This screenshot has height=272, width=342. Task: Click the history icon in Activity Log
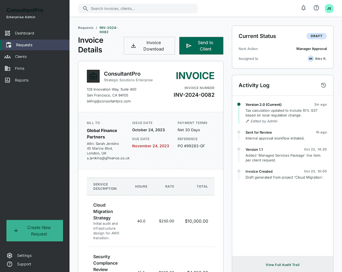point(324,85)
